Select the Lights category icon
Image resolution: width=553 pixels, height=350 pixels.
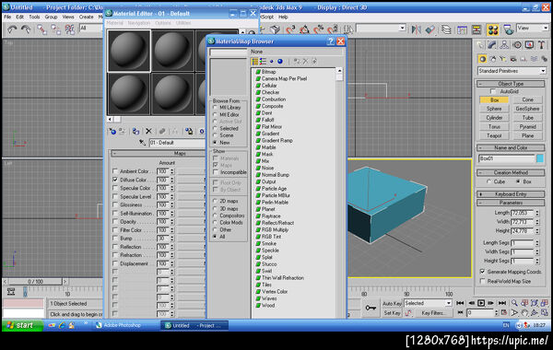coord(503,59)
